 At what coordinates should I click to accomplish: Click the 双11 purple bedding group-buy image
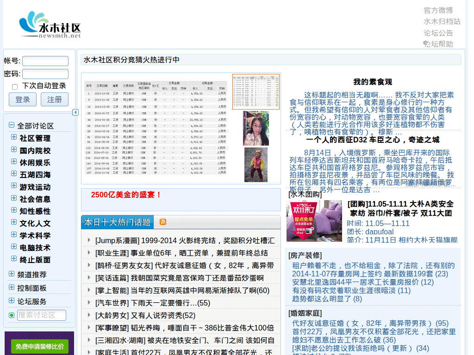tap(314, 220)
